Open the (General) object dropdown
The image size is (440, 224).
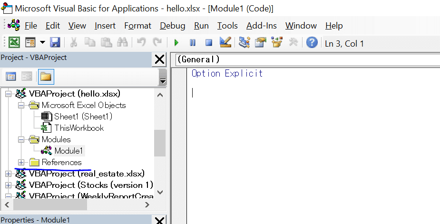coord(308,59)
